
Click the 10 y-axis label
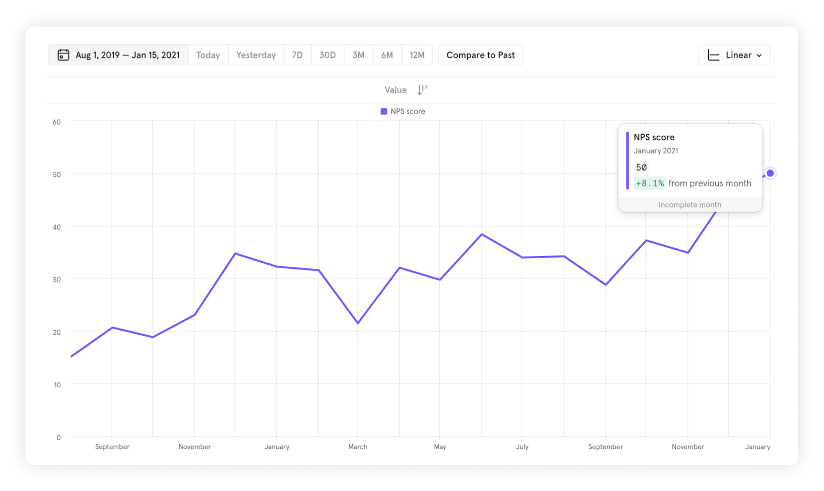pyautogui.click(x=57, y=385)
